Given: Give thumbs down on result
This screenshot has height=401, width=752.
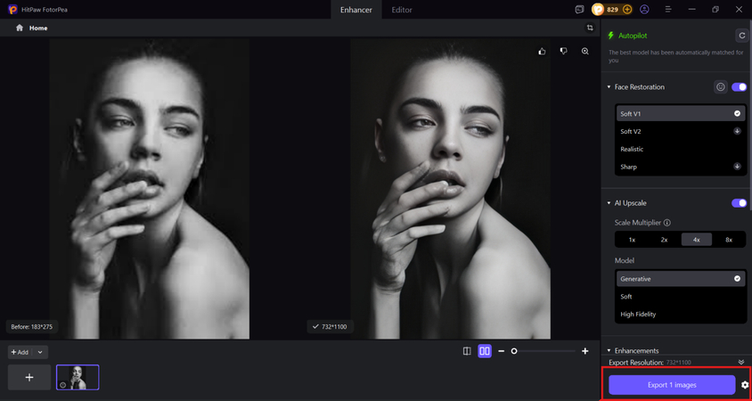Looking at the screenshot, I should (563, 51).
